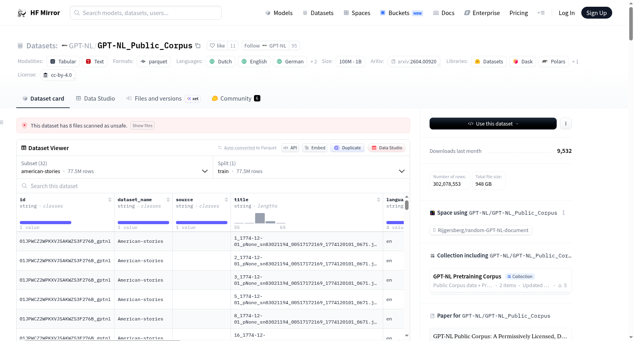This screenshot has width=634, height=341.
Task: Click the Dask library tag
Action: click(523, 61)
